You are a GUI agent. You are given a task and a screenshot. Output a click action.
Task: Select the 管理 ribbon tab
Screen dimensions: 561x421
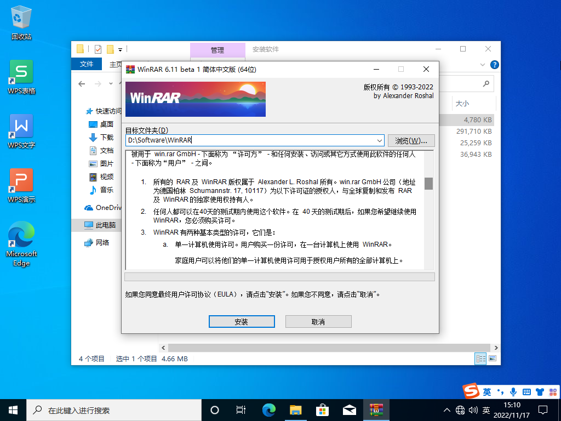[217, 50]
